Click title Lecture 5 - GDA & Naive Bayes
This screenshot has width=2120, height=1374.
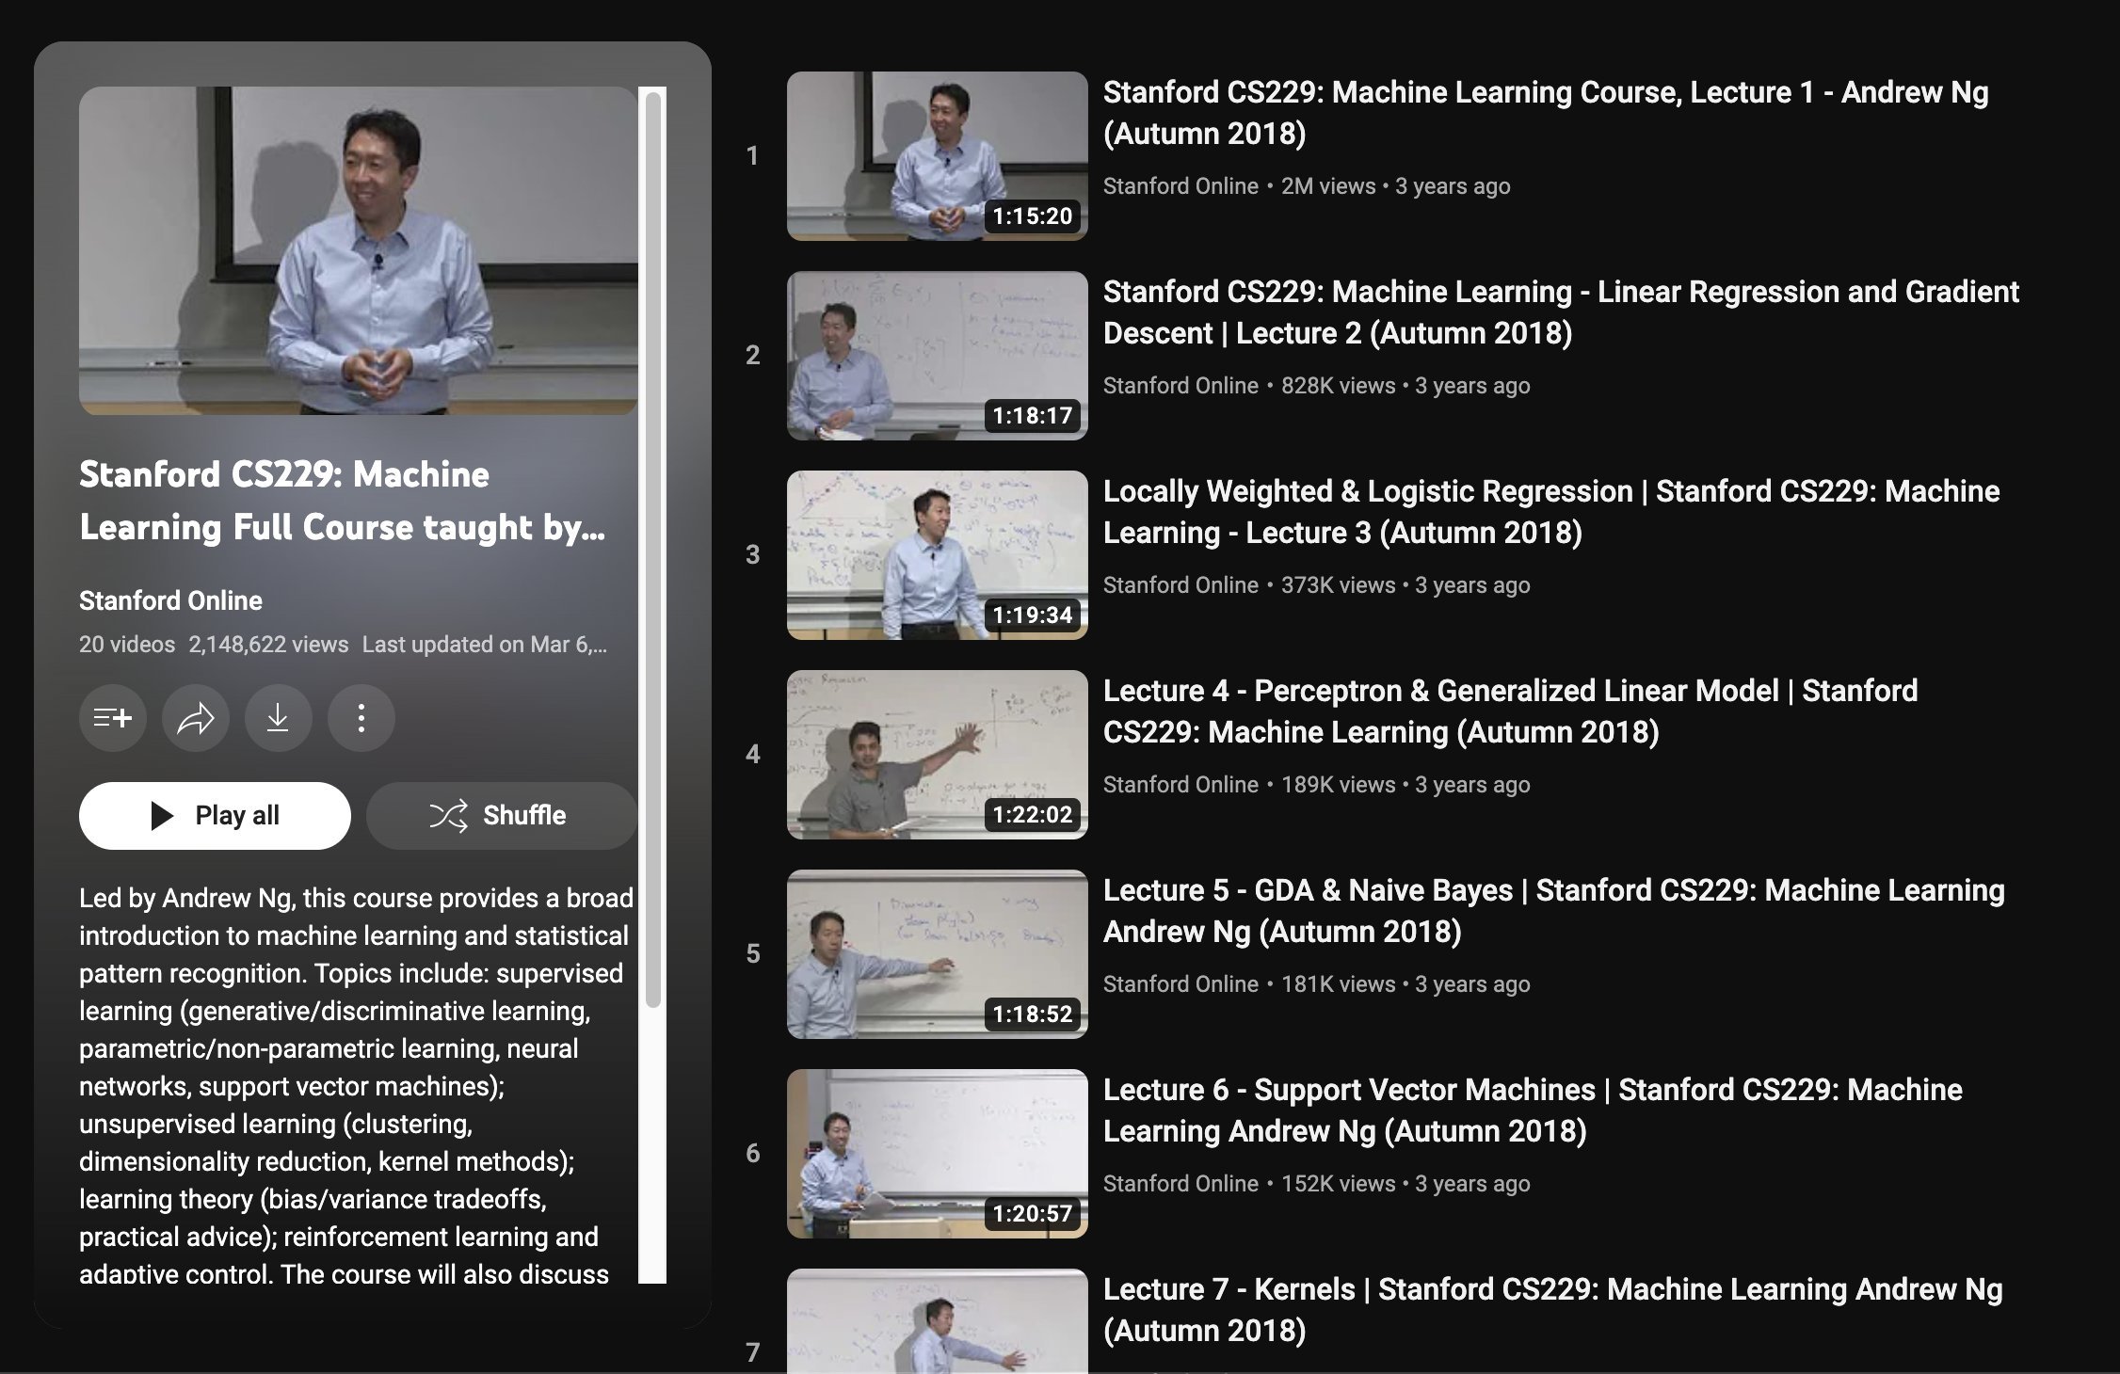[x=1554, y=911]
